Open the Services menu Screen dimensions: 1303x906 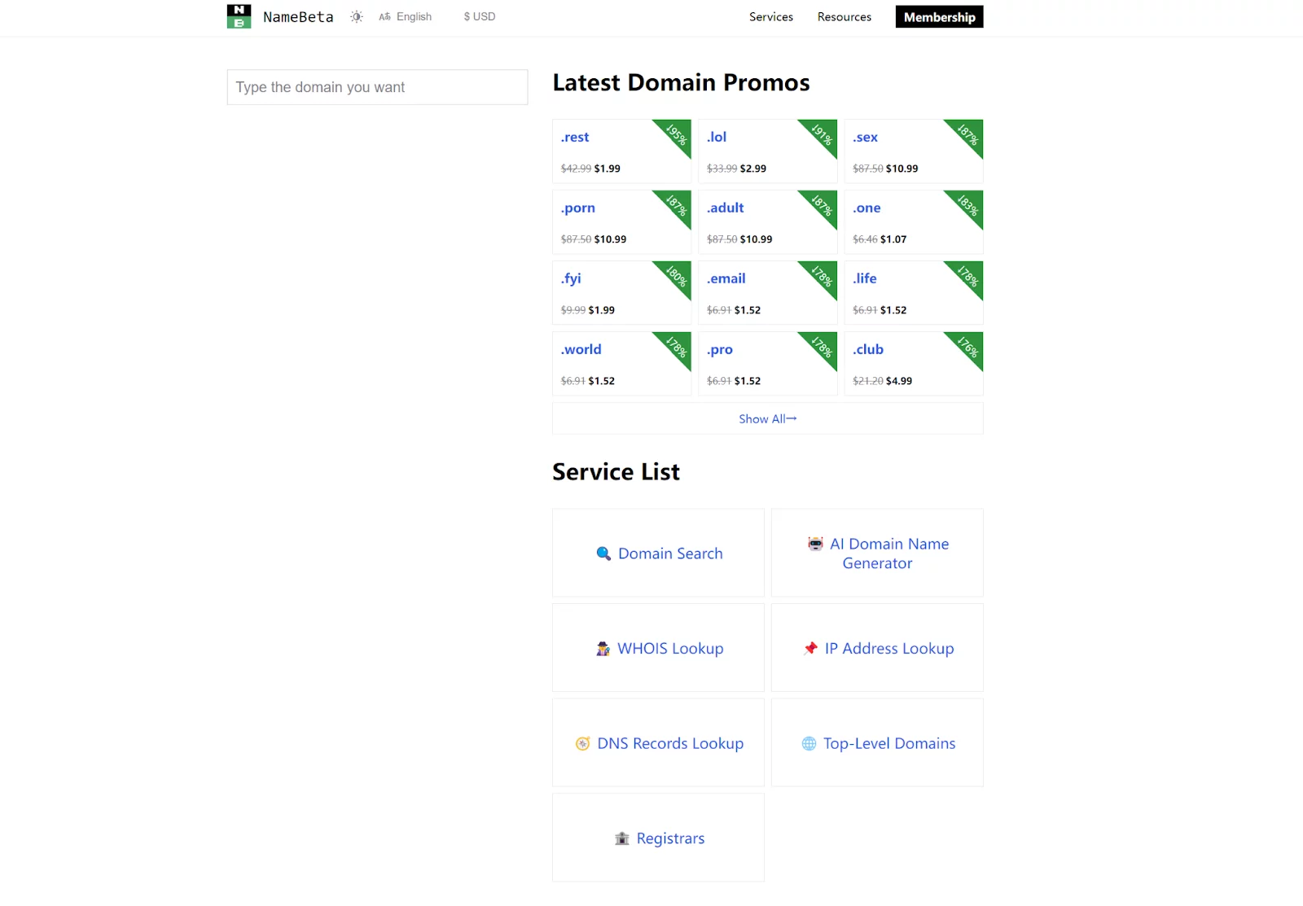click(x=770, y=17)
